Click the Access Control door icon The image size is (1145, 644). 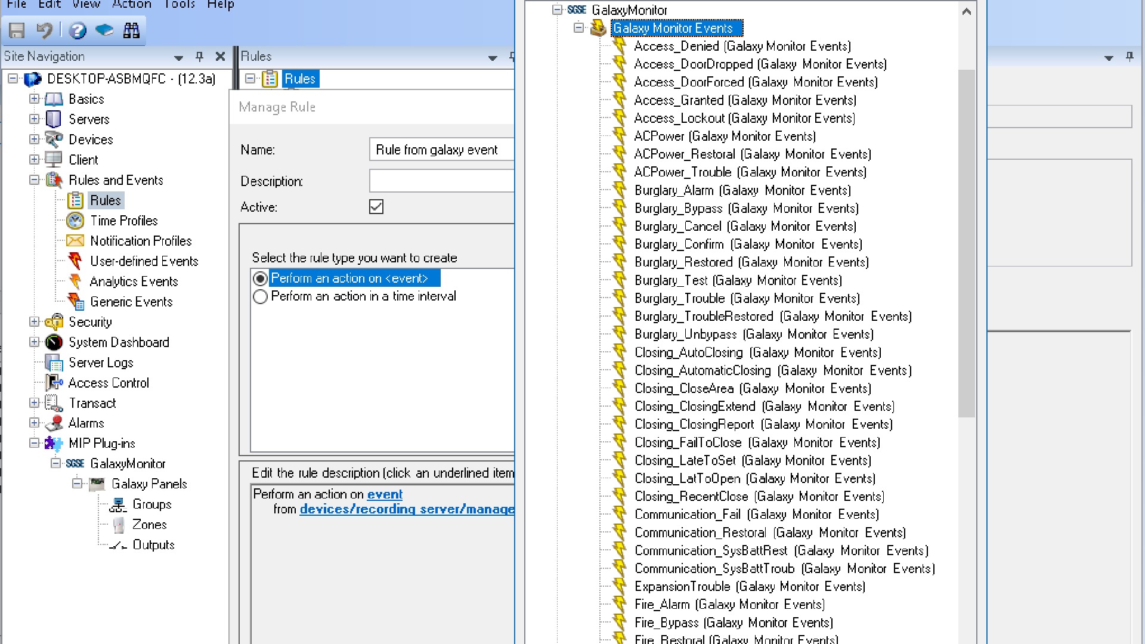54,383
